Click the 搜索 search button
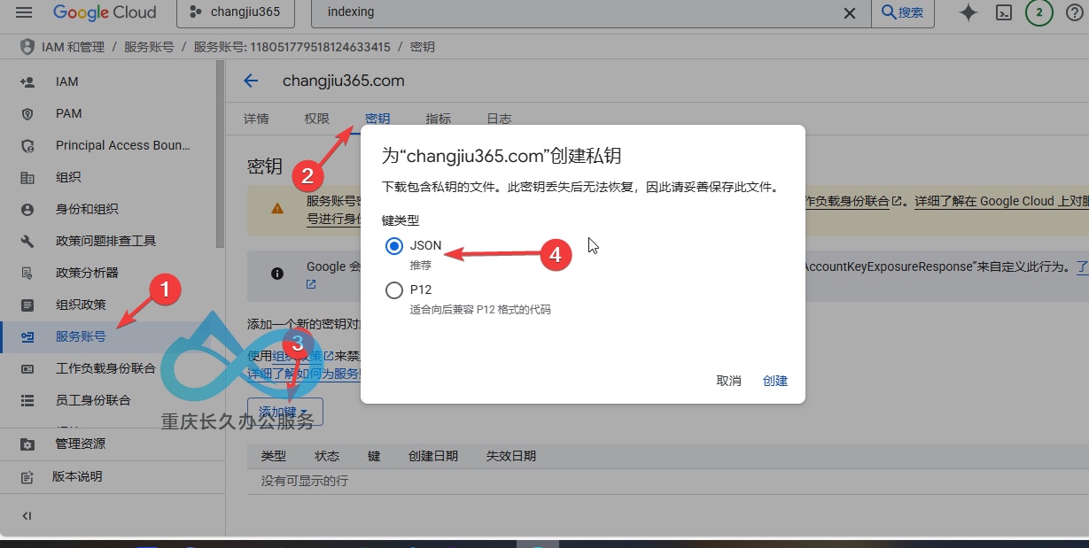The width and height of the screenshot is (1089, 548). [903, 12]
